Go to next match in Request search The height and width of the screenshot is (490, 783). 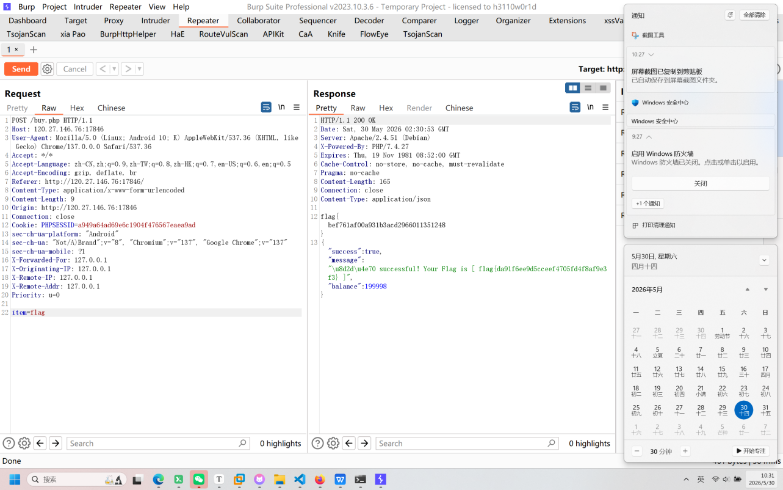[56, 444]
